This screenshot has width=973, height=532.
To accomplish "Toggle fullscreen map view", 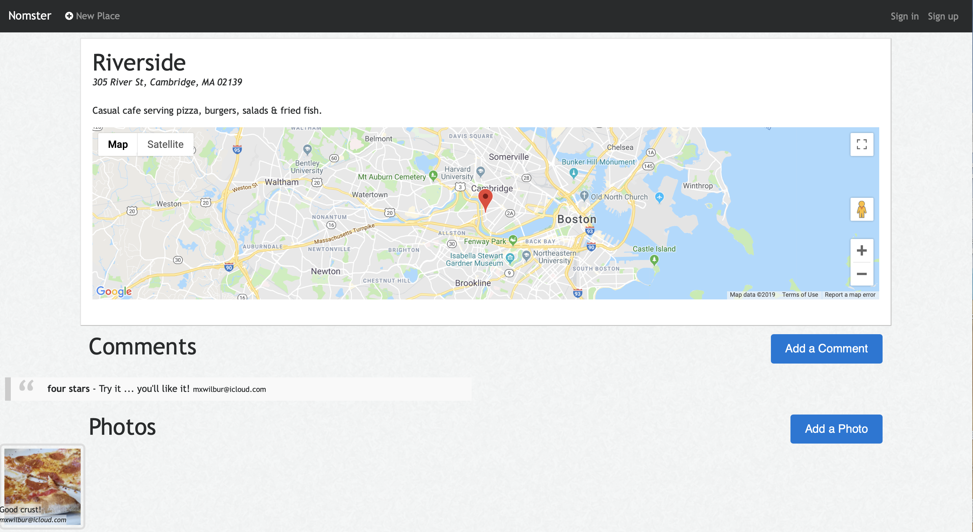I will point(861,144).
